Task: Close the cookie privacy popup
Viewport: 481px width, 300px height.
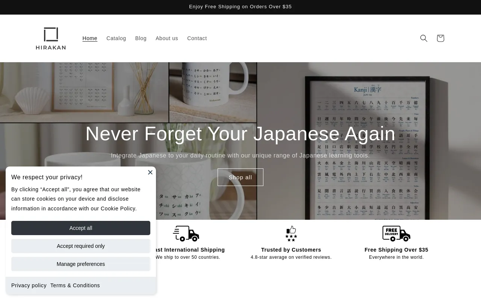Action: (x=150, y=172)
